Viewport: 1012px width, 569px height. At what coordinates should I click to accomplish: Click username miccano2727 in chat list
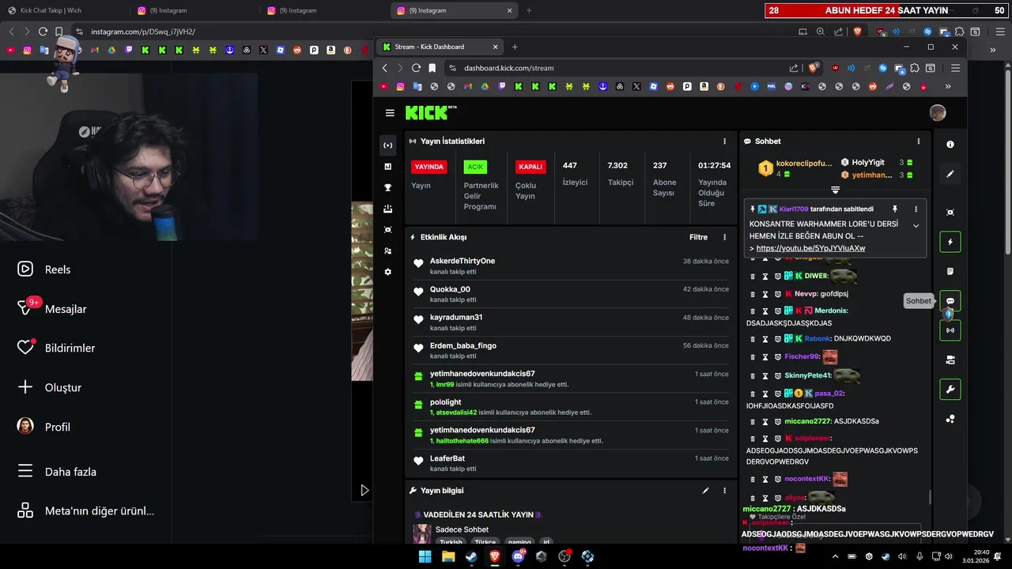click(x=808, y=421)
